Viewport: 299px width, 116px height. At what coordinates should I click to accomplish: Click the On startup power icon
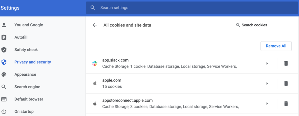tap(4, 112)
